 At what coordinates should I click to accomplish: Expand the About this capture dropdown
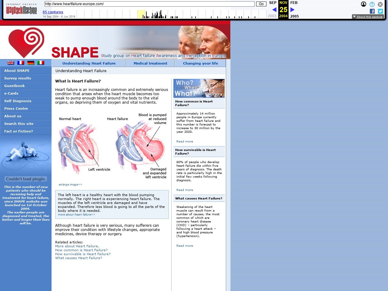[x=368, y=17]
